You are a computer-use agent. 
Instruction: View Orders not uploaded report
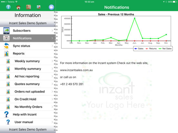click(x=28, y=92)
